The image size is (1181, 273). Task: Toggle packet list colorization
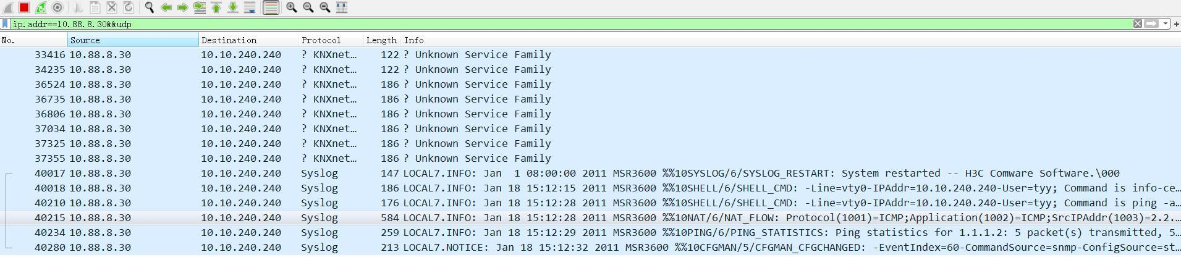click(271, 7)
